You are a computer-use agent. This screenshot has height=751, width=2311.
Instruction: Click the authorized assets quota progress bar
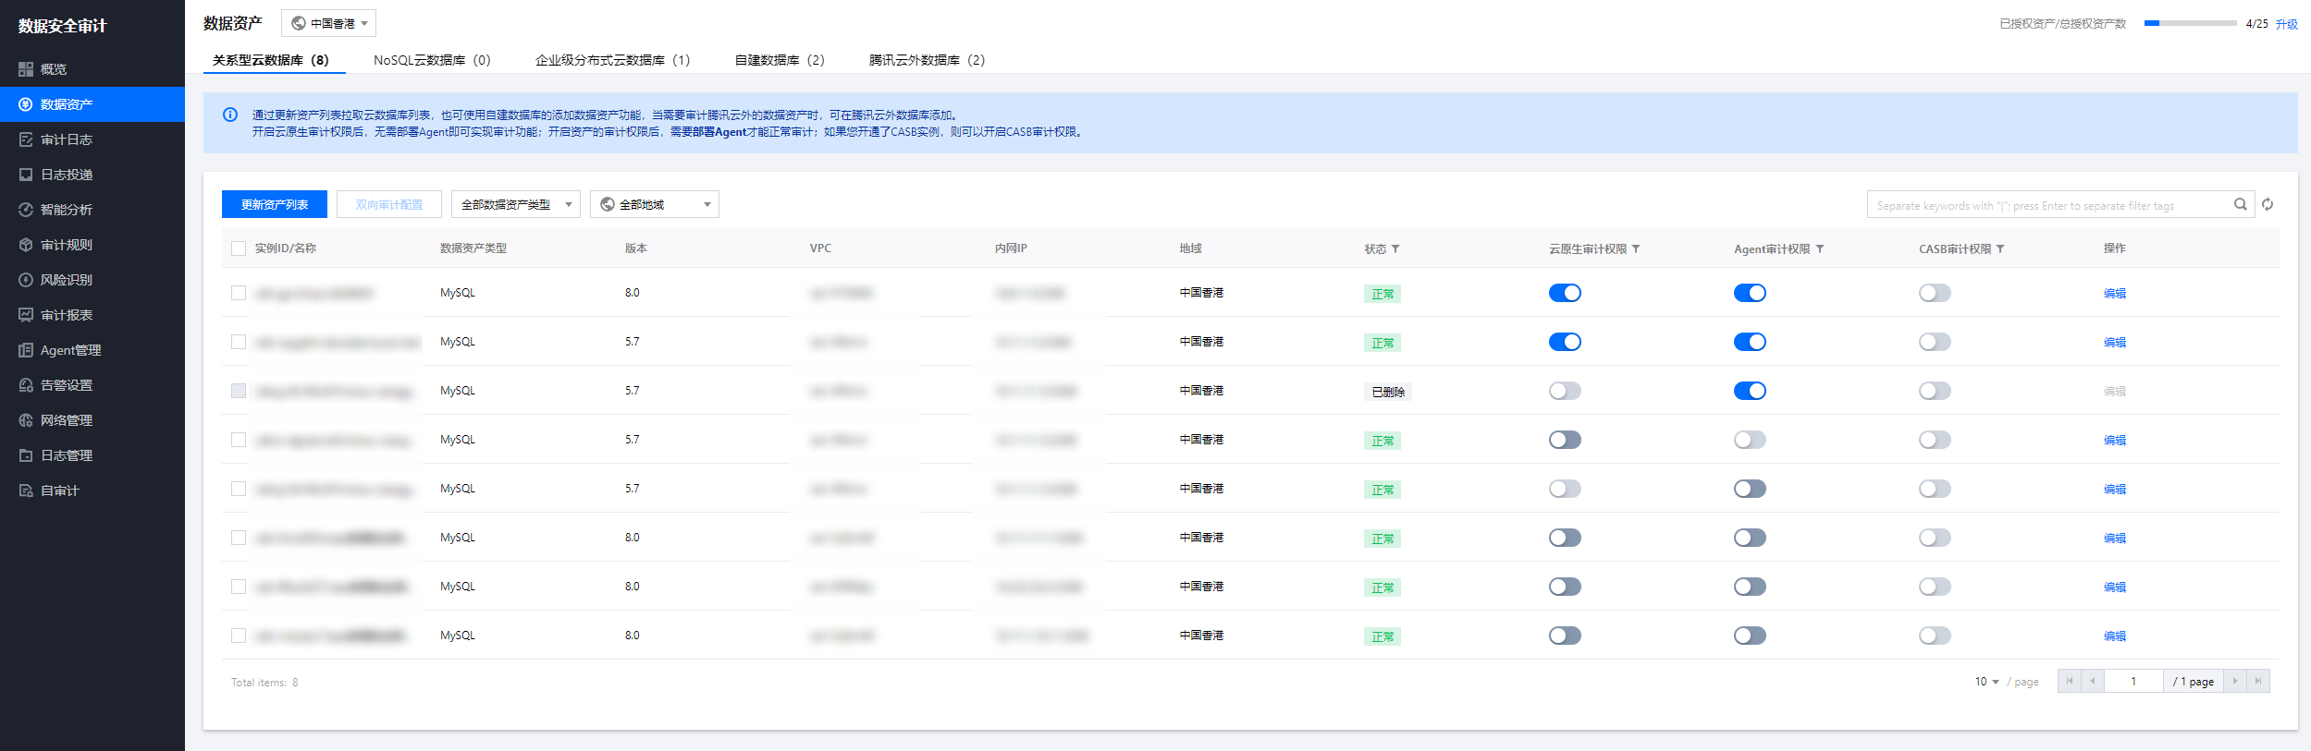click(x=2190, y=23)
